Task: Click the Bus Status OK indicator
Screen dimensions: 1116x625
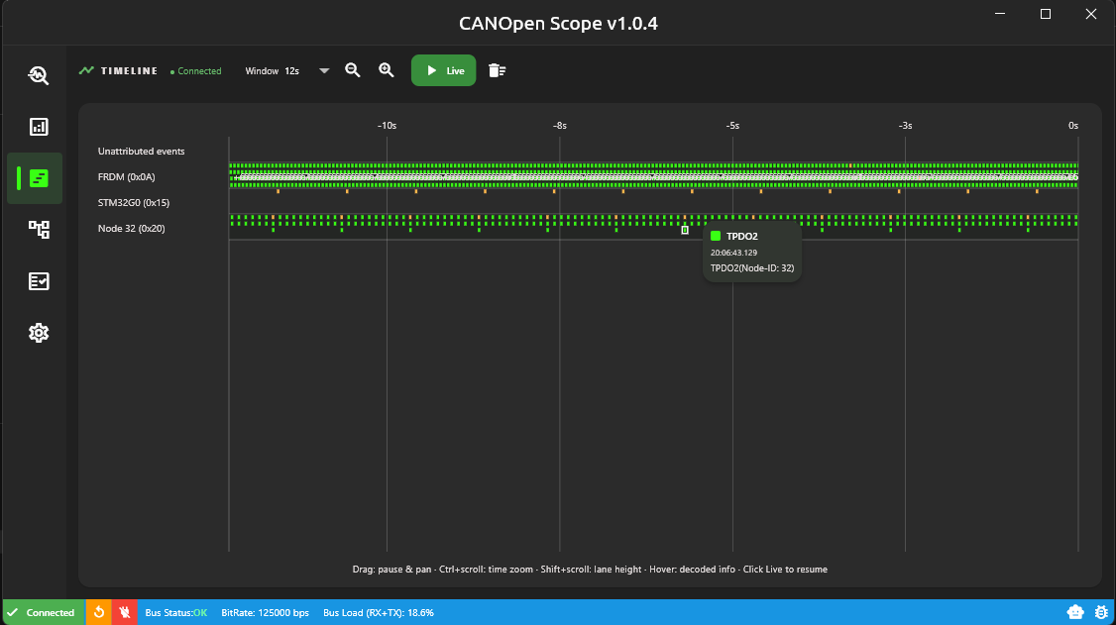Action: pos(175,612)
